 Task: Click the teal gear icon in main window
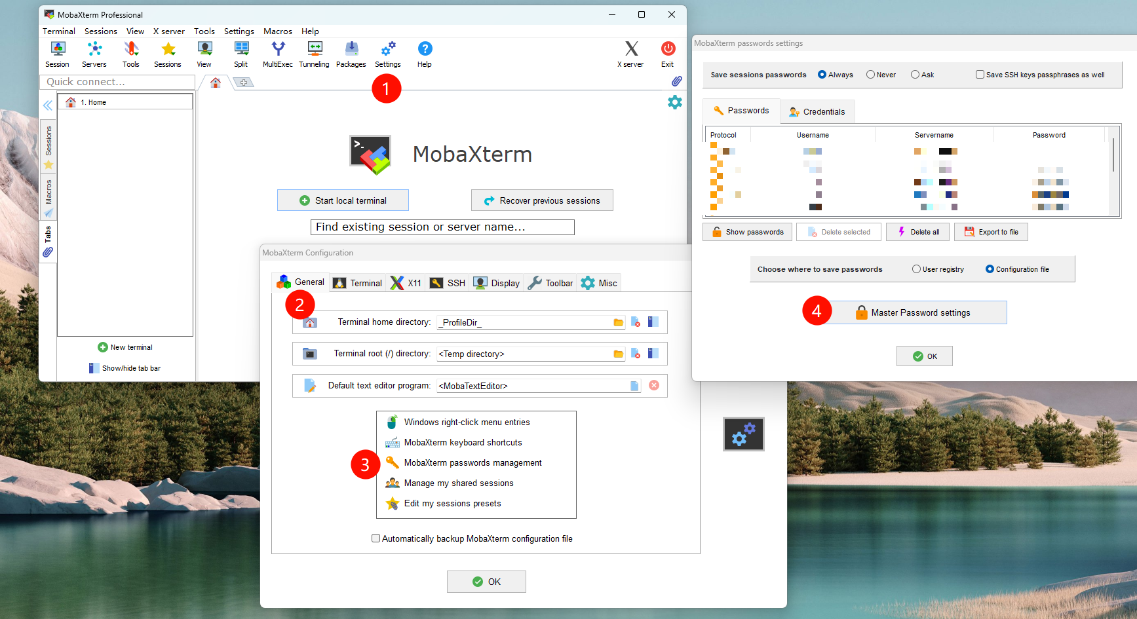coord(675,102)
